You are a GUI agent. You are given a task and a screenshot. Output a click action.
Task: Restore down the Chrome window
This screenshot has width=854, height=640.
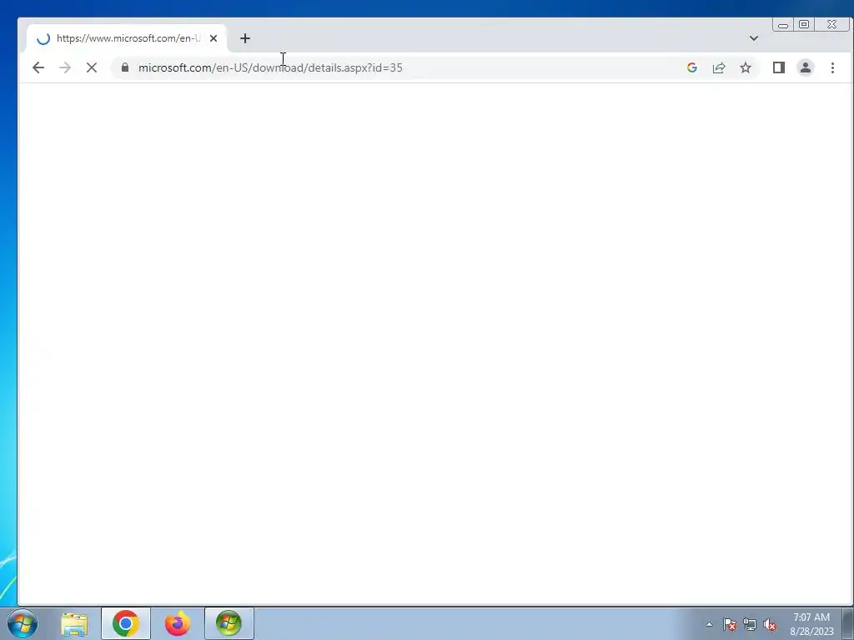[x=804, y=24]
